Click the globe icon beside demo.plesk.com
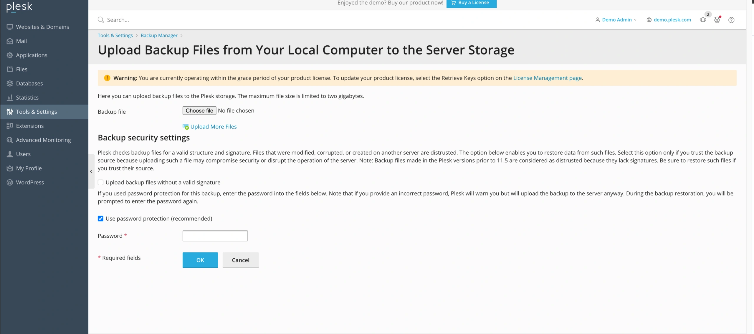This screenshot has width=754, height=334. click(649, 20)
